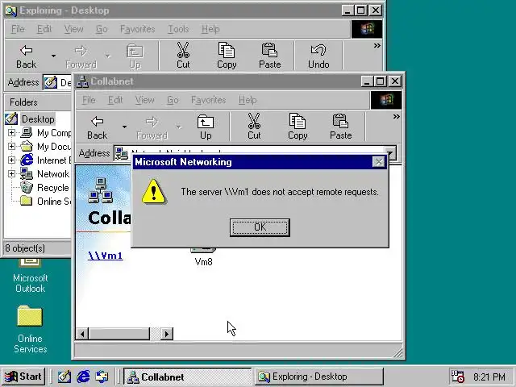
Task: Click the Start button
Action: (x=23, y=377)
